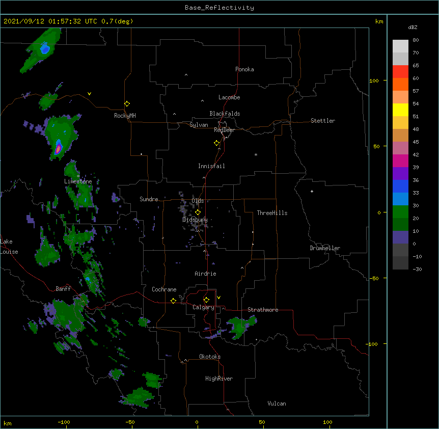
Task: Click the yellow diamond marker above Calgary label
Action: [206, 300]
